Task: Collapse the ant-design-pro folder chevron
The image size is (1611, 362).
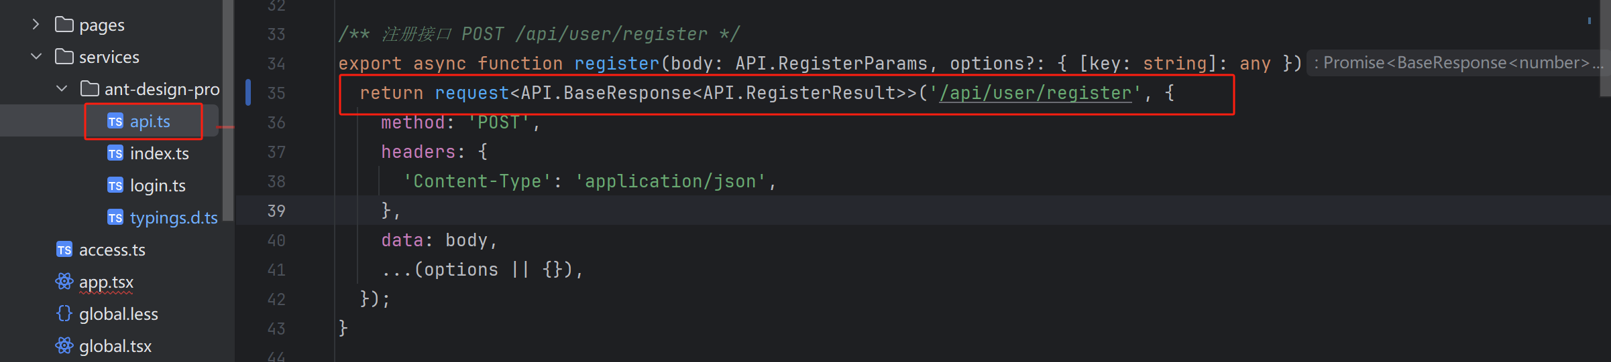Action: pyautogui.click(x=62, y=89)
